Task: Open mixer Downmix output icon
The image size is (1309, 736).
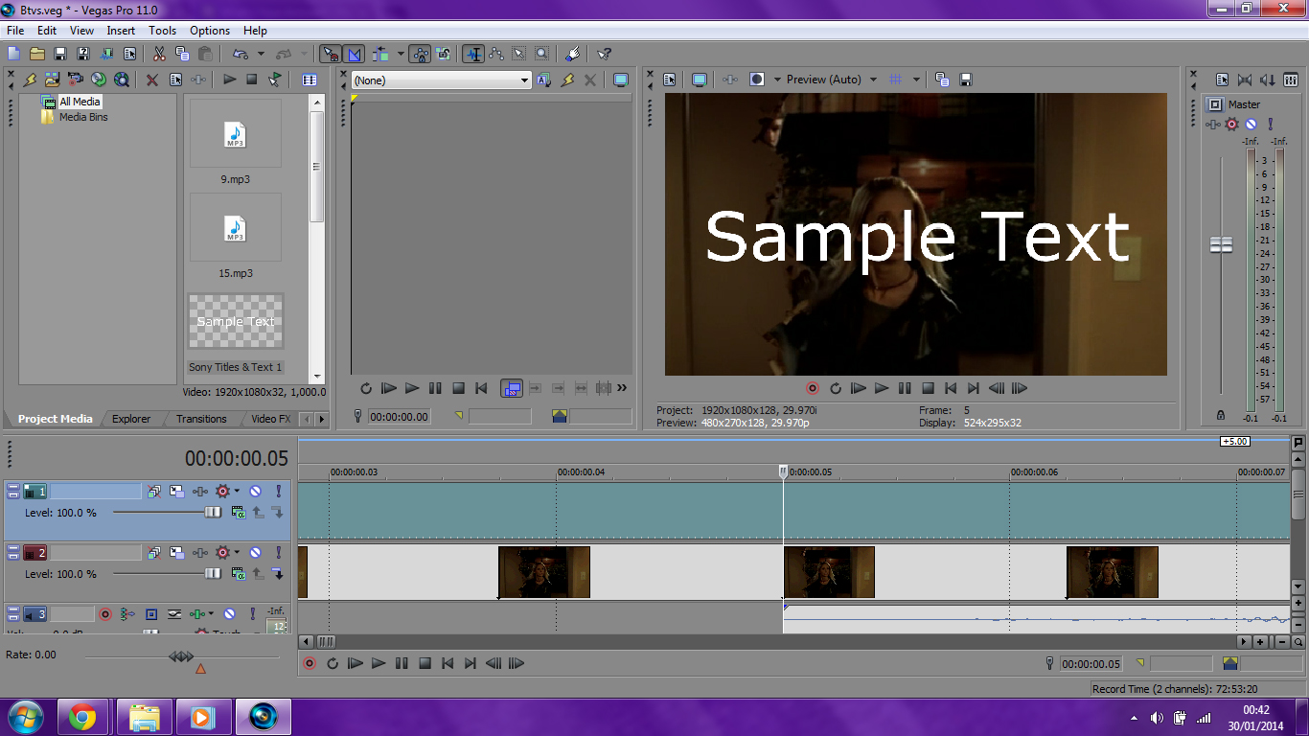Action: [x=1245, y=80]
